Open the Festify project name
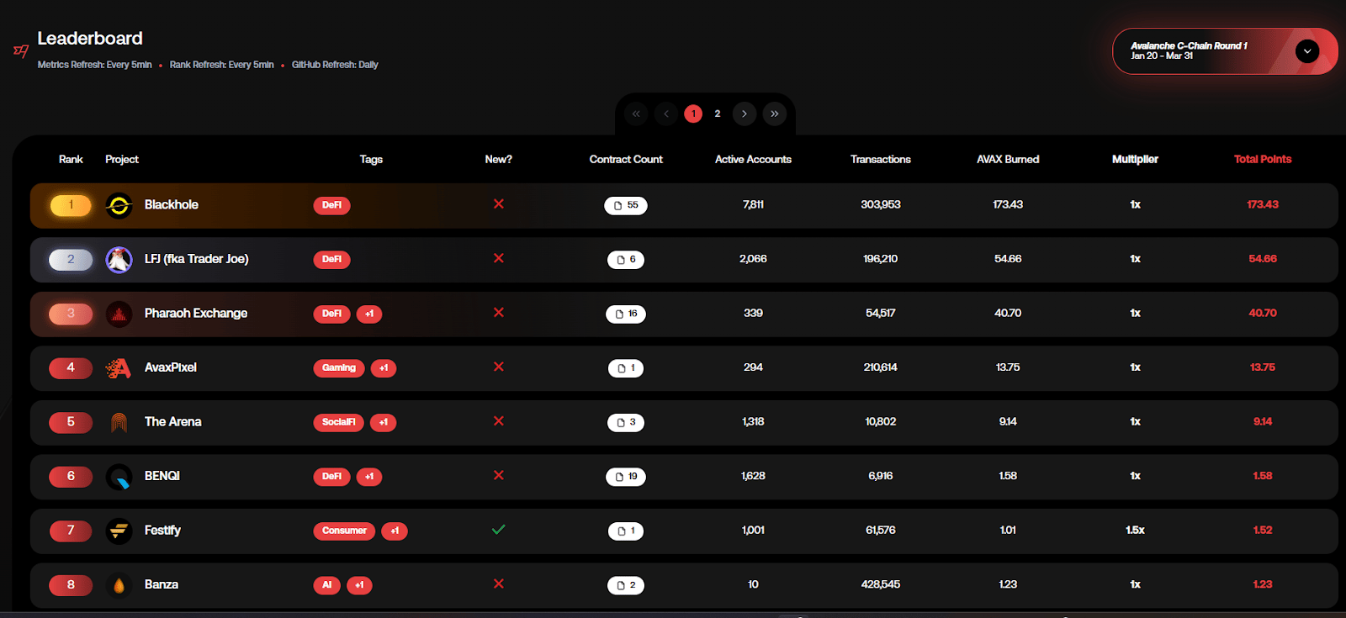 [x=162, y=530]
